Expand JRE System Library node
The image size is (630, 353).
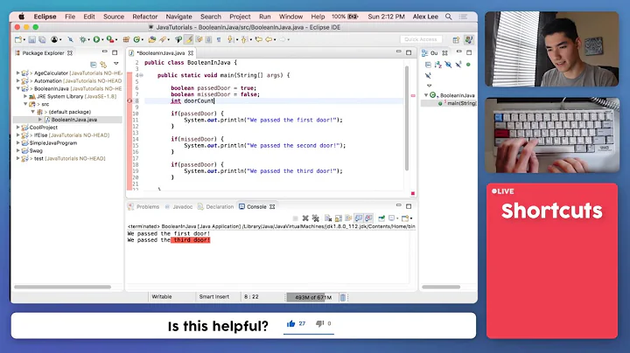[x=25, y=96]
